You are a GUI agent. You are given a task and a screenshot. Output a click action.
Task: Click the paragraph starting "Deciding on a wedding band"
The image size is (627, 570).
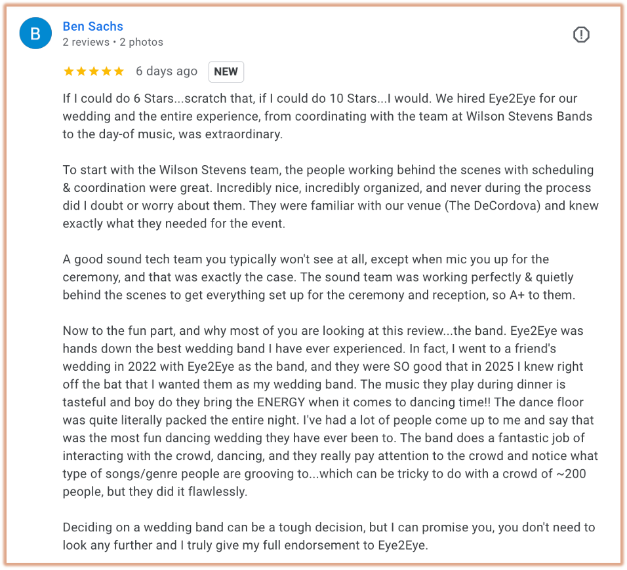[329, 536]
